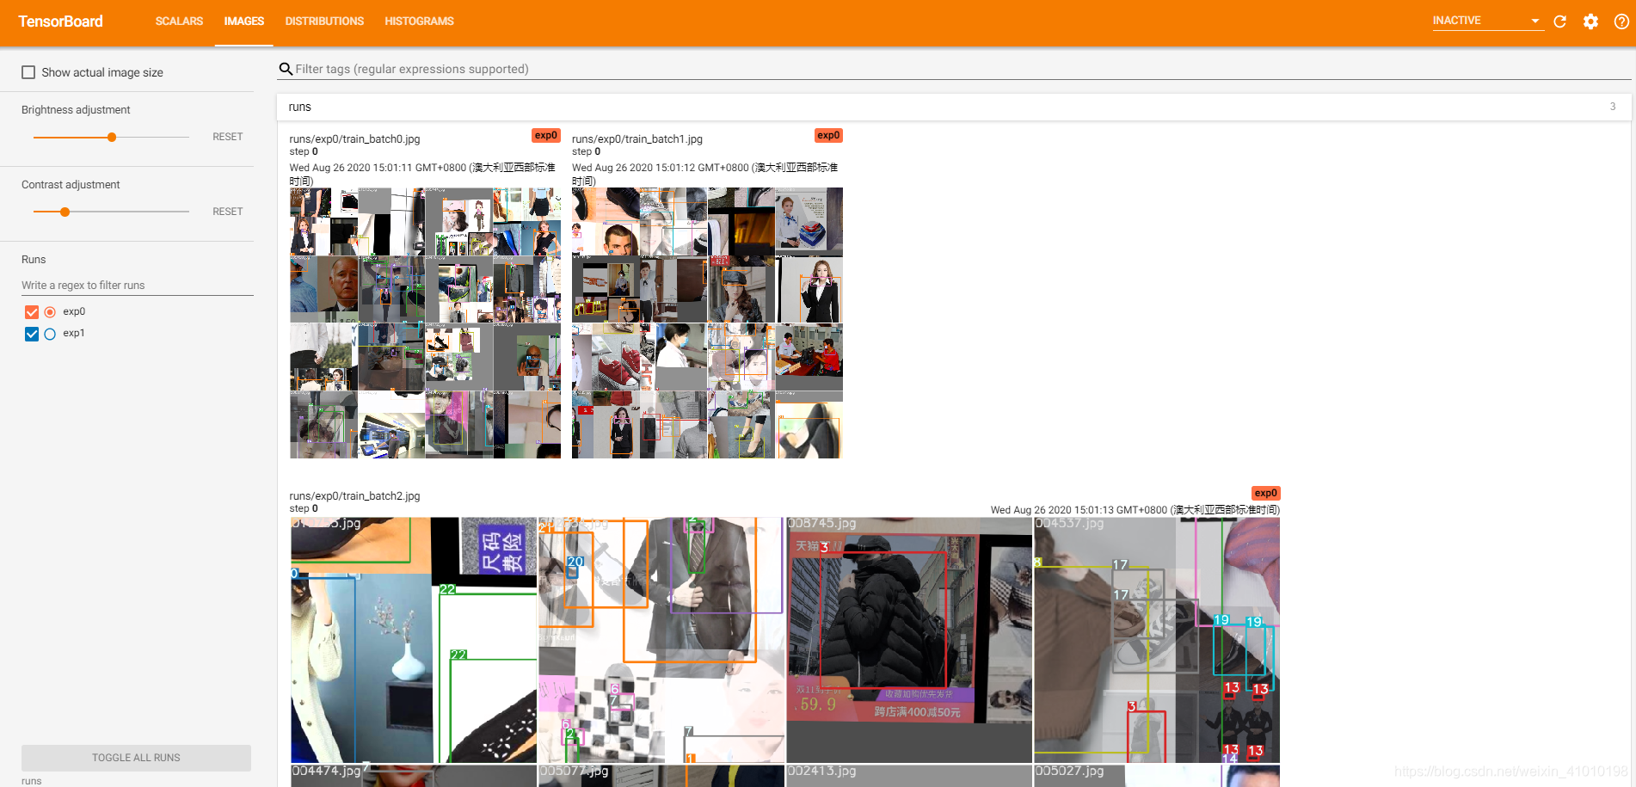Click runs/exp0/train_batch1.jpg title text
Screen dimensions: 1636x787
coord(637,139)
